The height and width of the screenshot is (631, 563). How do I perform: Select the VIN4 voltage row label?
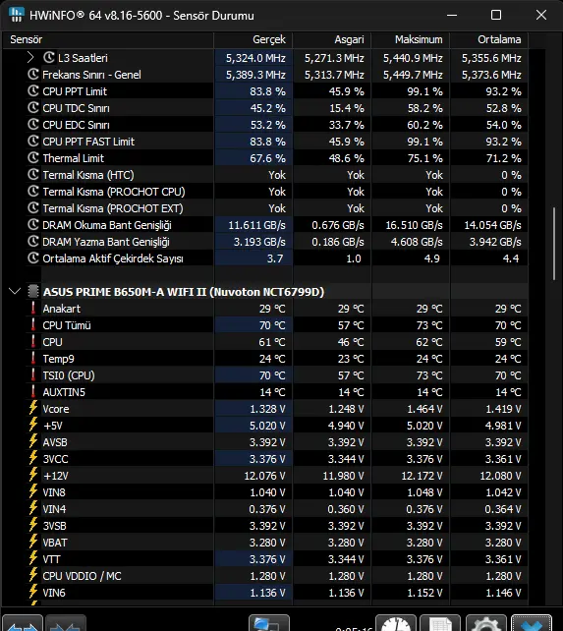tap(54, 509)
